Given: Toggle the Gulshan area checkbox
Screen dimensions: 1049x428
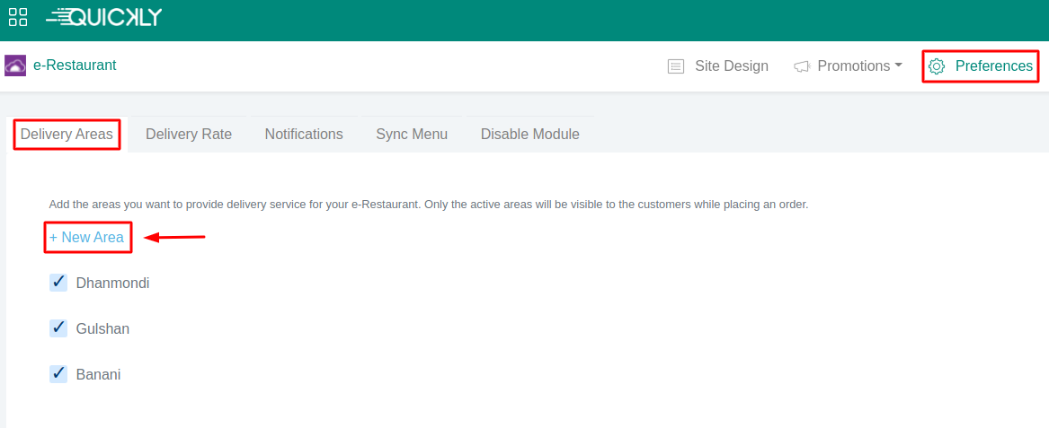Looking at the screenshot, I should tap(58, 328).
